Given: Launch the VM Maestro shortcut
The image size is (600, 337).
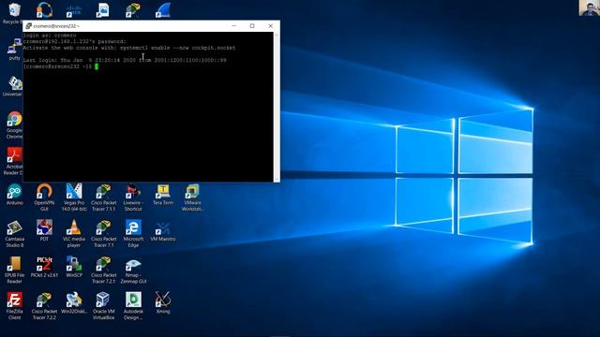Looking at the screenshot, I should point(163,230).
